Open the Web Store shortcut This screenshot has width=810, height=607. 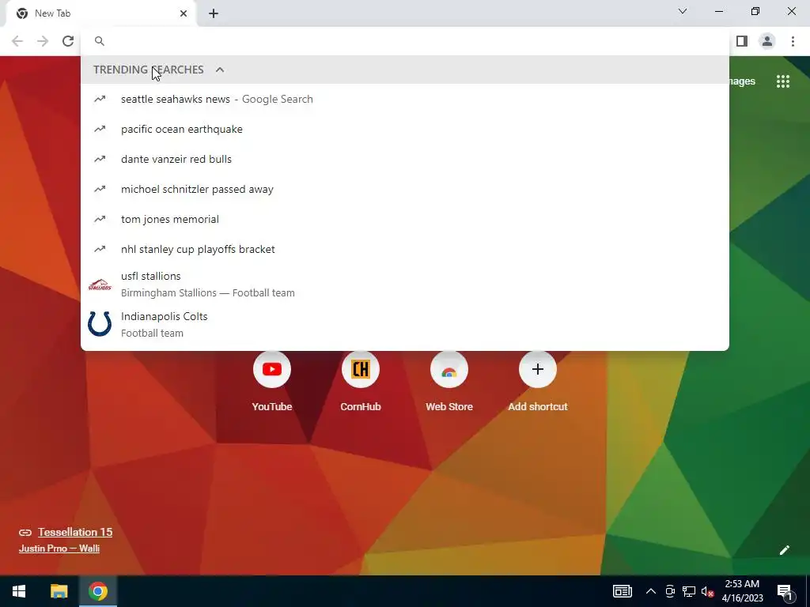(x=449, y=381)
